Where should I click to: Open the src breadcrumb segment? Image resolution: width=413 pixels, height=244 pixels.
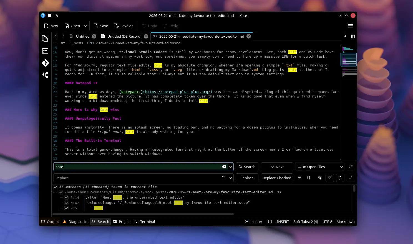(63, 43)
